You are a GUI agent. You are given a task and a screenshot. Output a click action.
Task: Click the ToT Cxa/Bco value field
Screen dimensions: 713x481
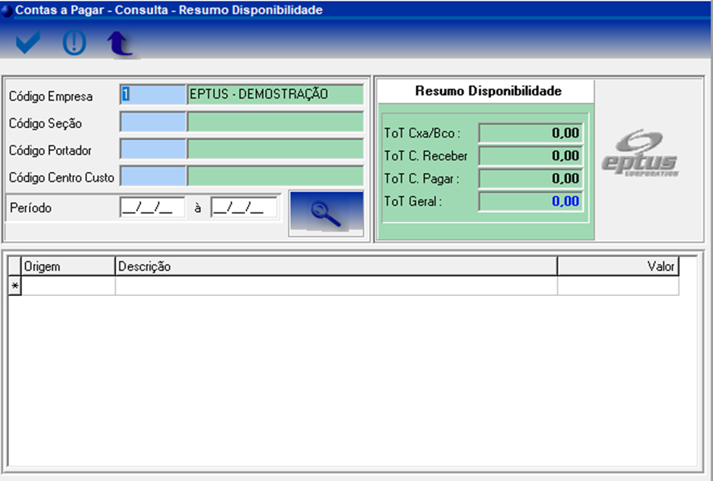(x=530, y=134)
